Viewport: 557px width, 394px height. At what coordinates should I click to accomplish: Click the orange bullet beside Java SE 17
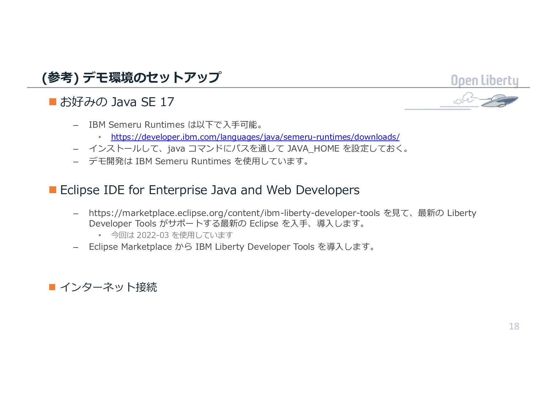tap(53, 102)
